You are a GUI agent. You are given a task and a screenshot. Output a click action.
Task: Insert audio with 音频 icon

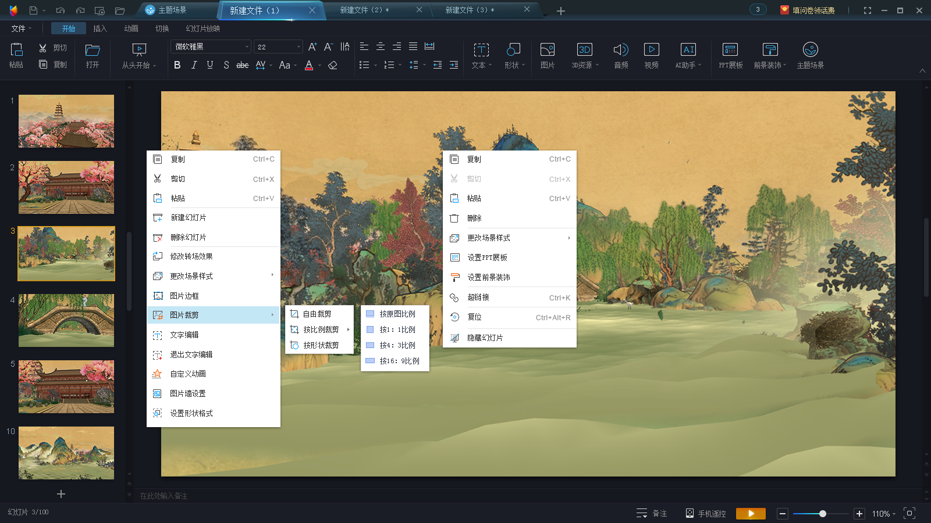(621, 55)
